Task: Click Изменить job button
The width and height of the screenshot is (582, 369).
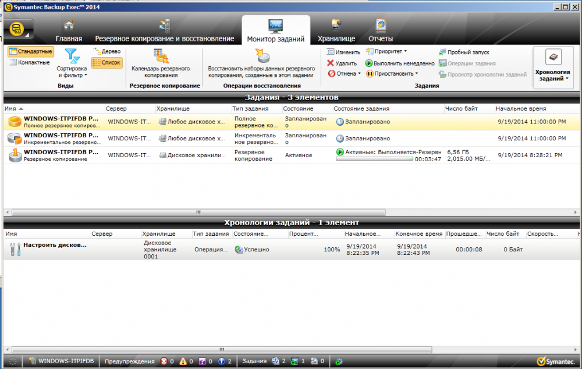Action: [x=343, y=52]
